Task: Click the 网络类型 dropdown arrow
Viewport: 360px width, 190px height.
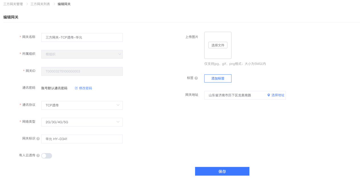Action: [118, 122]
